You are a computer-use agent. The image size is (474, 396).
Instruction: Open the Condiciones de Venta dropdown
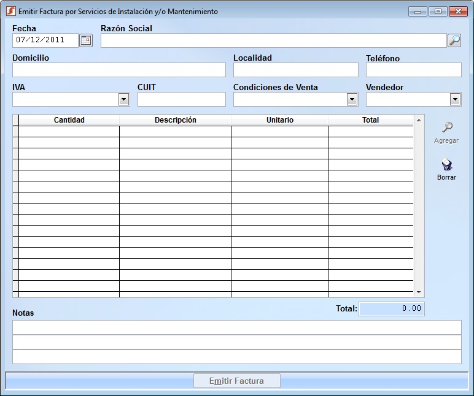(352, 99)
